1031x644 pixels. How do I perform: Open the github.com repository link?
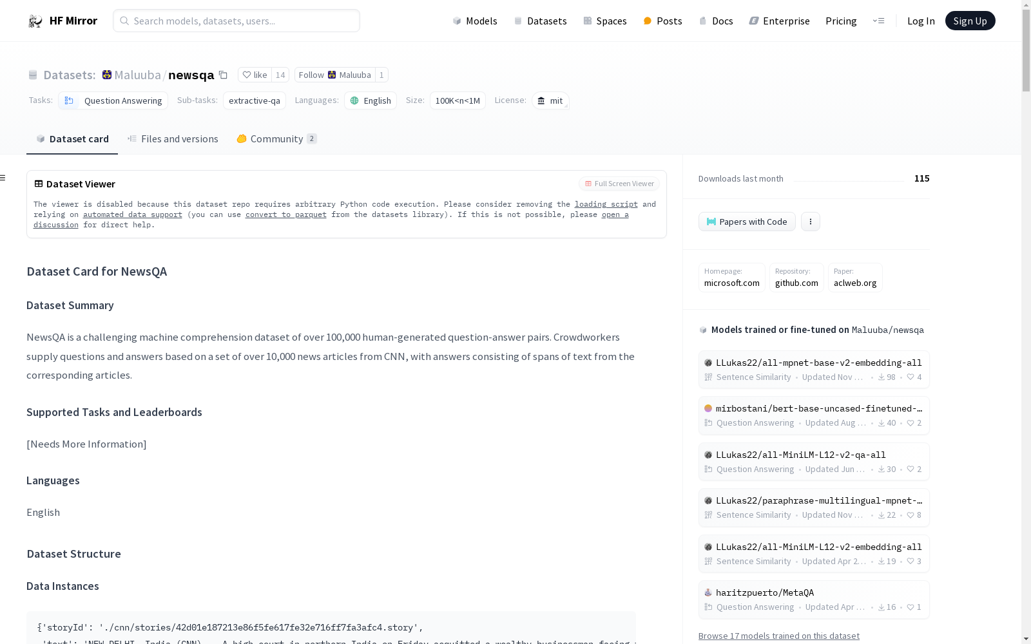796,278
